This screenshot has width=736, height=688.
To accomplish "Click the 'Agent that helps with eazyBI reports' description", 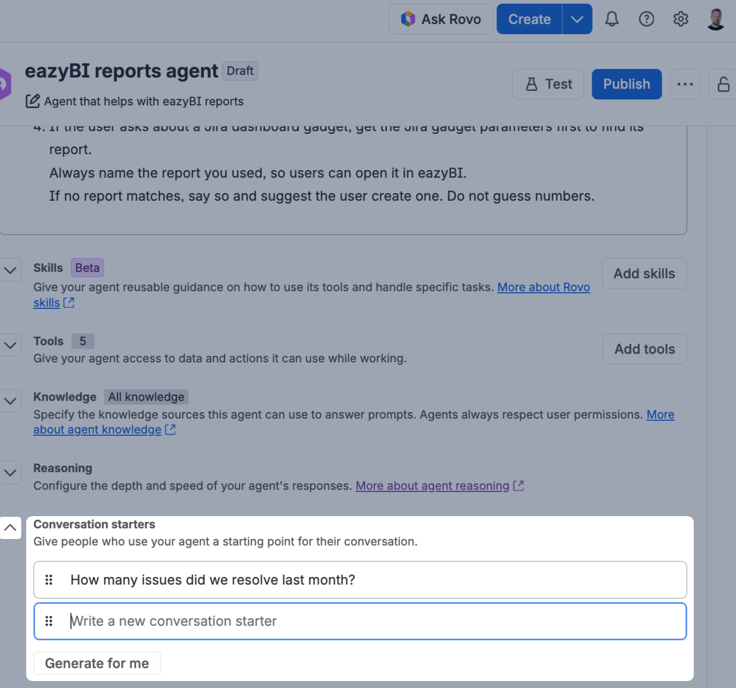I will click(144, 101).
